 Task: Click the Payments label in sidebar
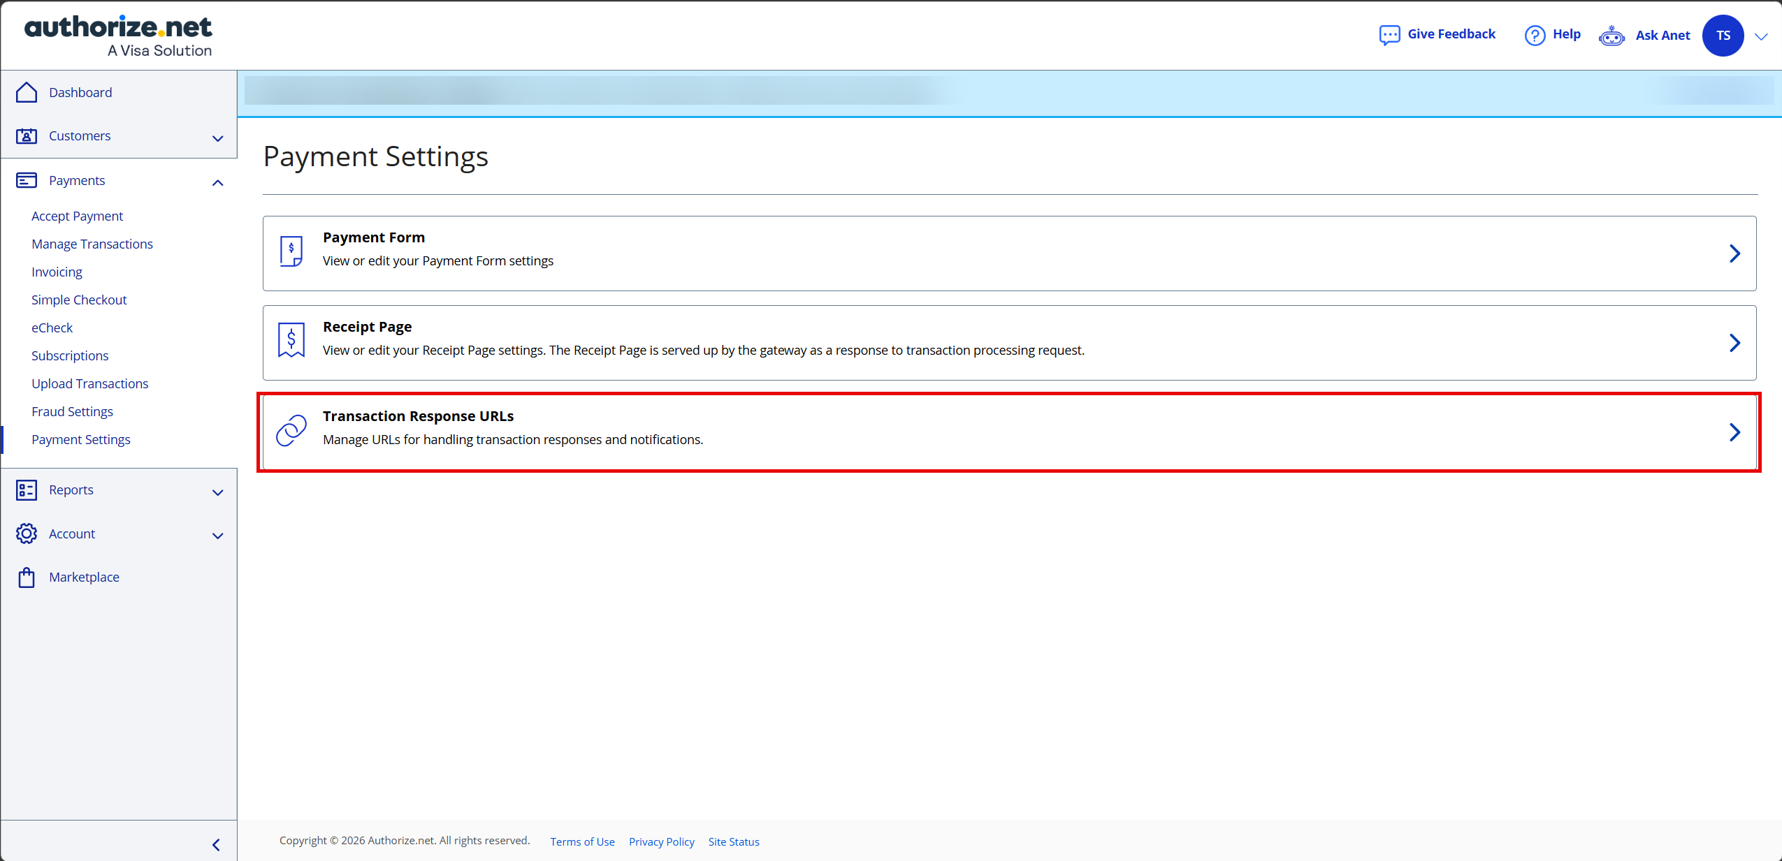pos(77,180)
